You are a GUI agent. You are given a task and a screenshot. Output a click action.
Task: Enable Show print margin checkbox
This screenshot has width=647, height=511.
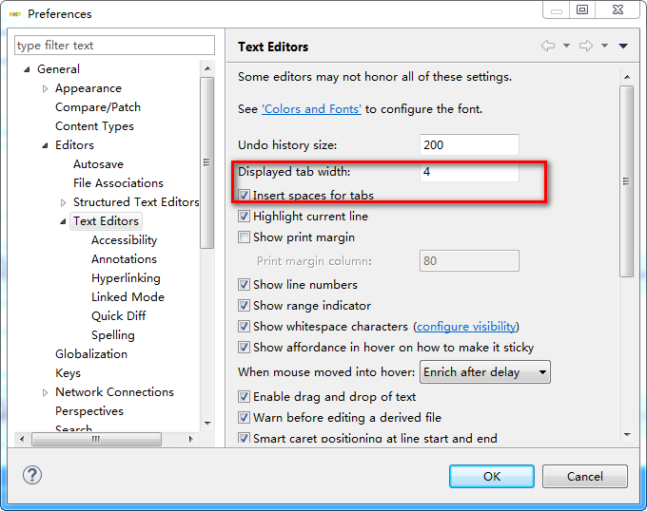pos(245,237)
